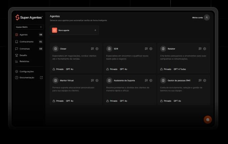Image resolution: width=228 pixels, height=144 pixels.
Task: Go to Agentes in sidebar
Action: (x=24, y=34)
